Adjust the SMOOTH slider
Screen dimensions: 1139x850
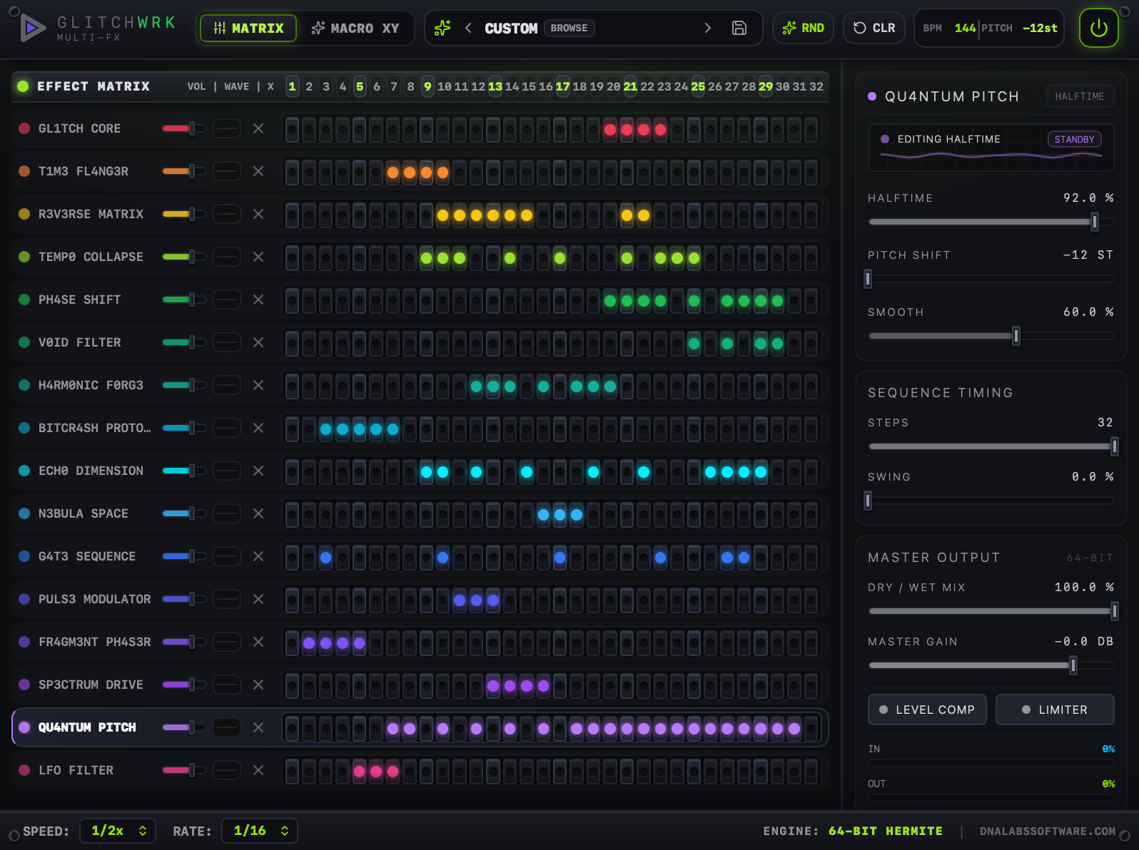click(991, 336)
